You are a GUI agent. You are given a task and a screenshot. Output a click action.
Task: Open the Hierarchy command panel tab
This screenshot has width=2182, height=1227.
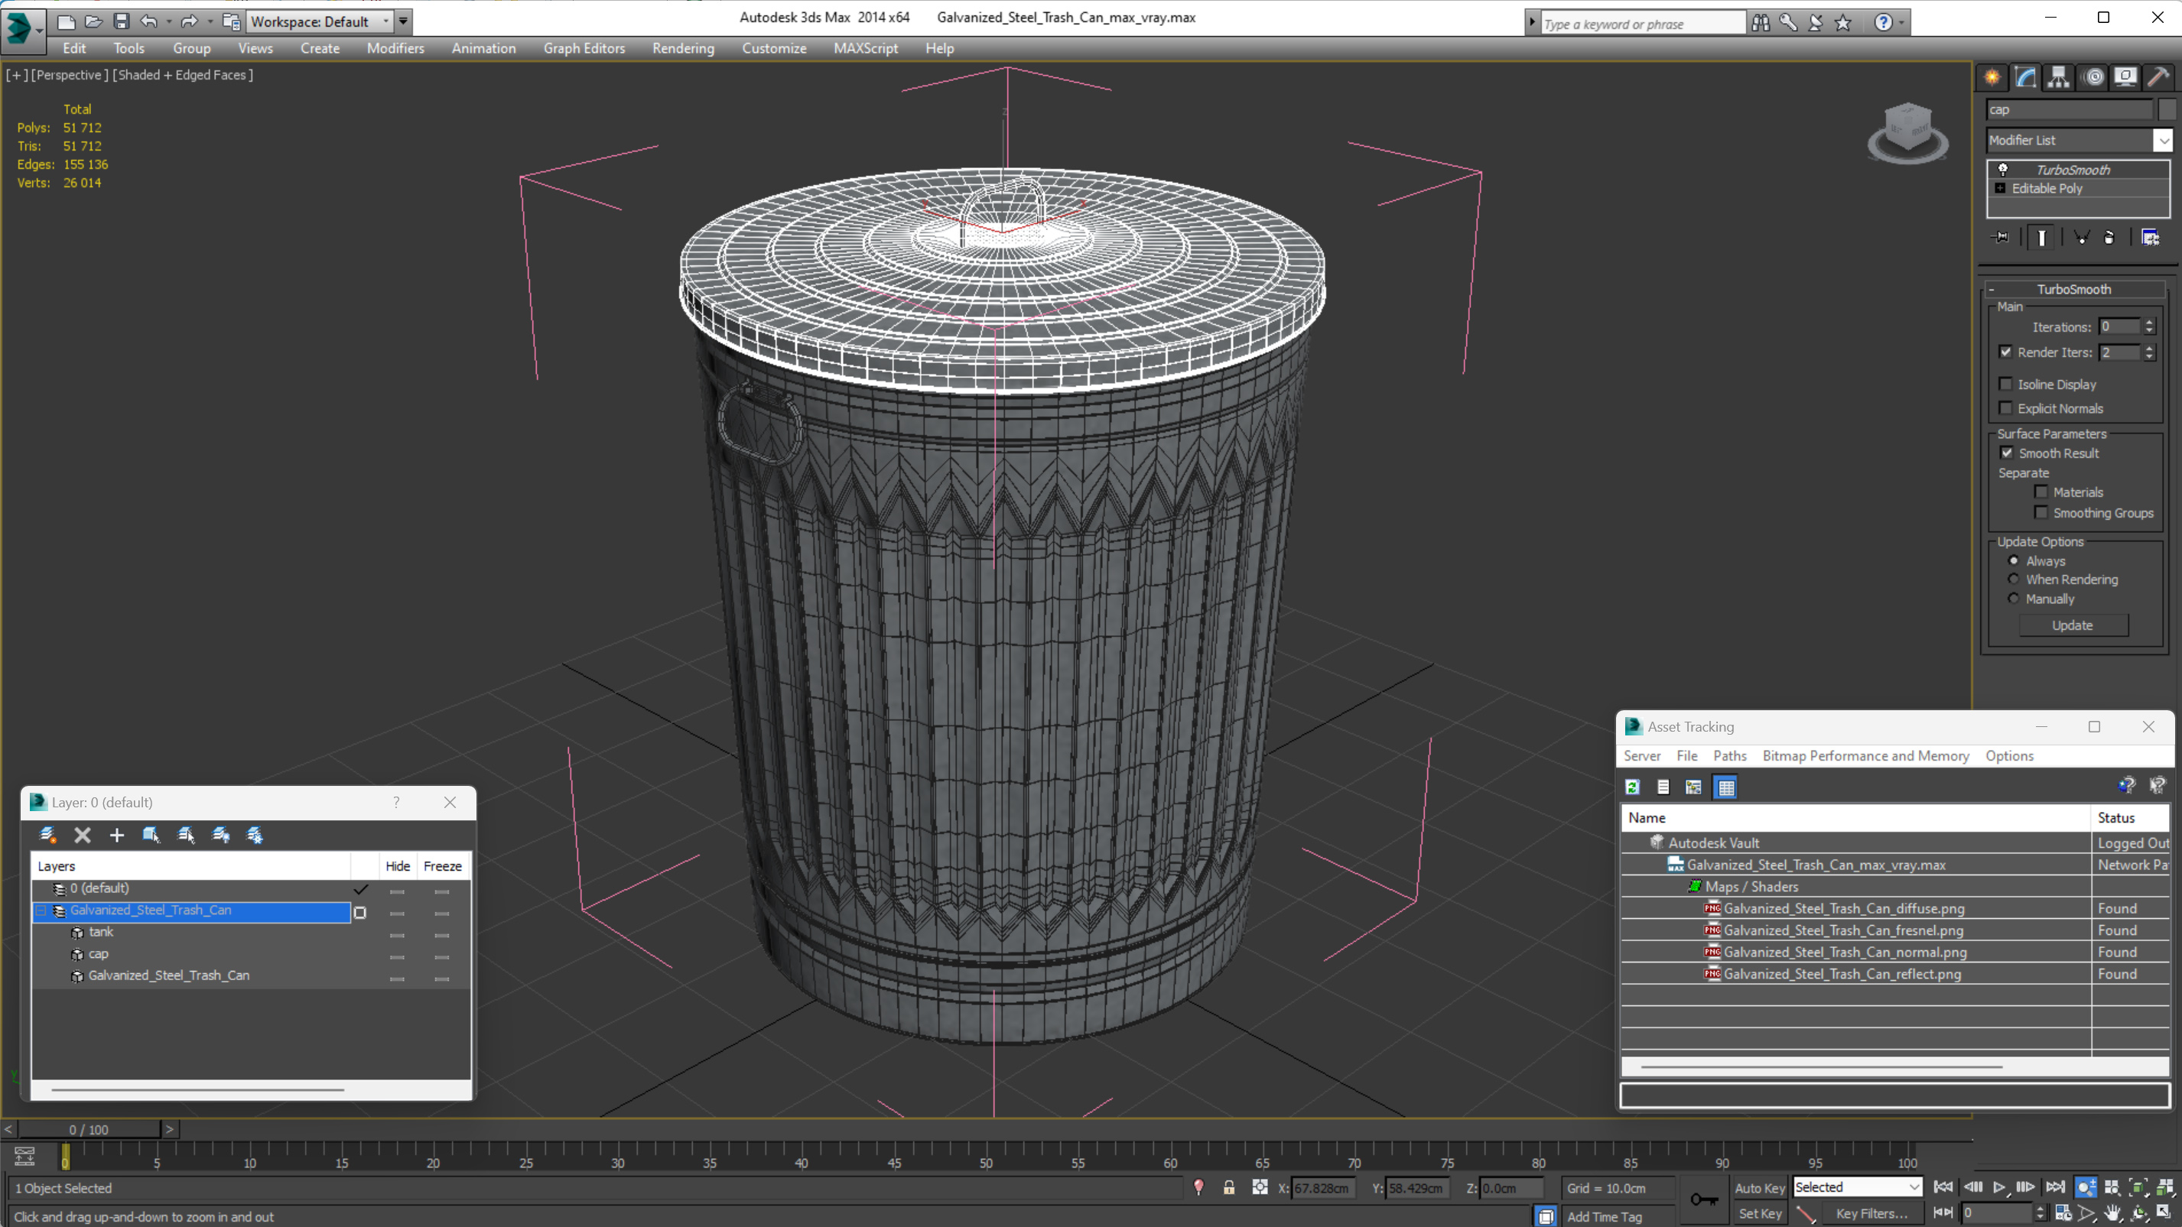click(2058, 77)
